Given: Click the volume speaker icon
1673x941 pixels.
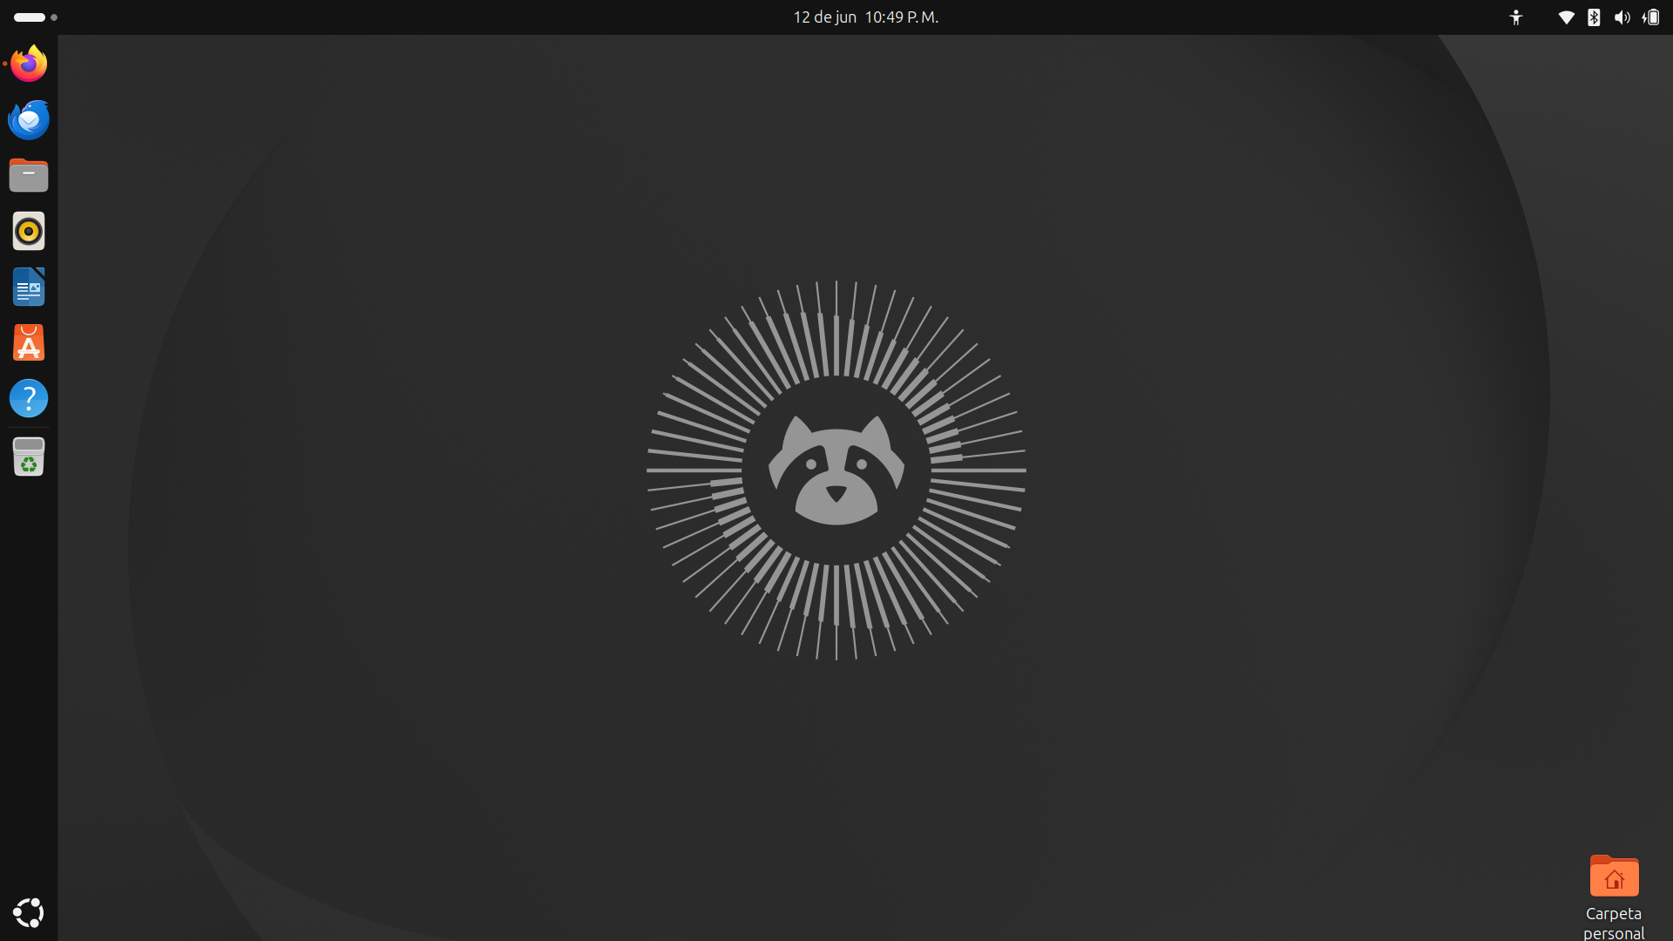Looking at the screenshot, I should [1622, 17].
